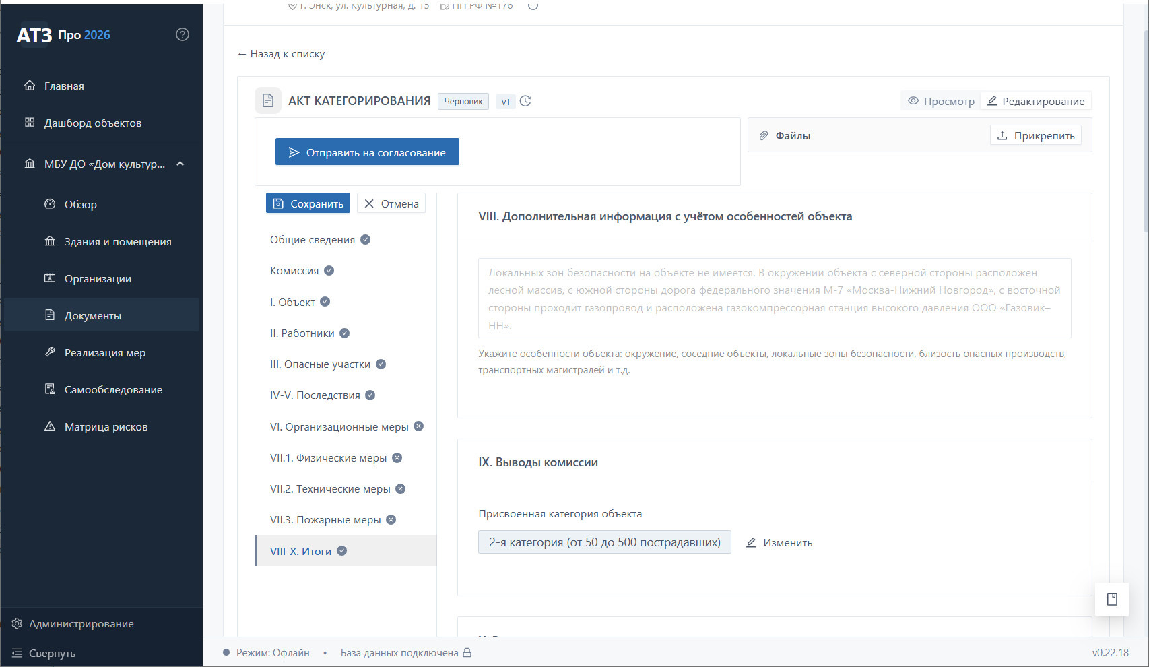1149x667 pixels.
Task: Click the Главная home icon
Action: [30, 86]
